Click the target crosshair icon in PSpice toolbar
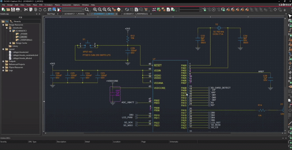This screenshot has height=150, width=292. point(275,9)
